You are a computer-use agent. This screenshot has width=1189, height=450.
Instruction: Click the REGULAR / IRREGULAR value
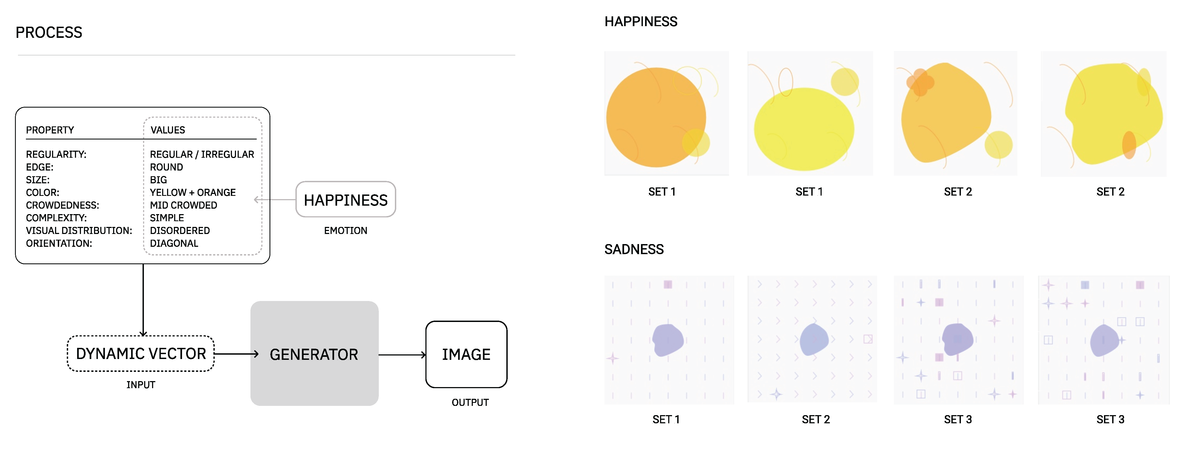point(202,154)
